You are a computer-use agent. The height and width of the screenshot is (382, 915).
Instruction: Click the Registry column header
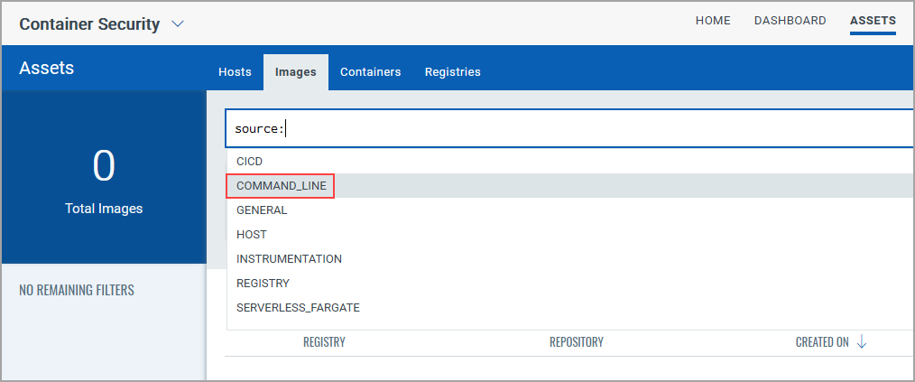click(324, 342)
